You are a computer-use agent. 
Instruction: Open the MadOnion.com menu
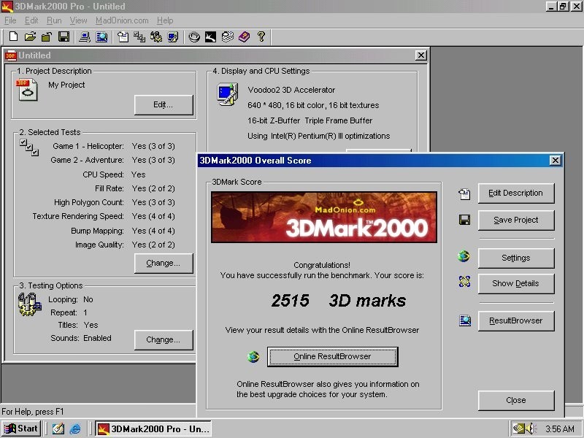pyautogui.click(x=122, y=20)
